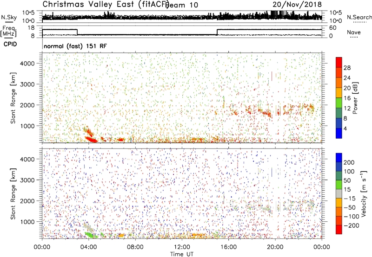Click the frequency step-down near 03:00
Image resolution: width=372 pixels, height=257 pixels.
coord(77,32)
